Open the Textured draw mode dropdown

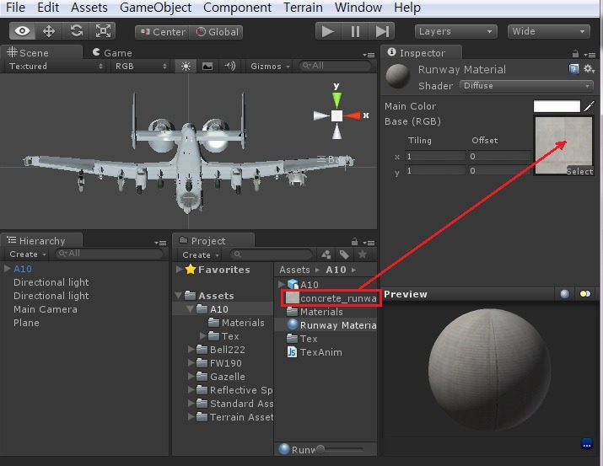56,66
